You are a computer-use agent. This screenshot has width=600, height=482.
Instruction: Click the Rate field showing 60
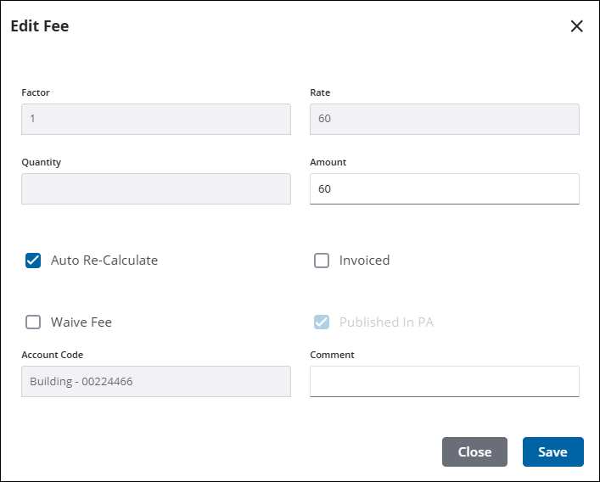(445, 120)
